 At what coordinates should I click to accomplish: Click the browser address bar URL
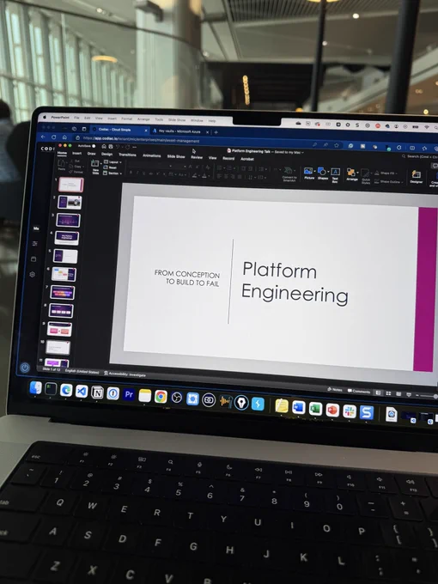pos(142,140)
